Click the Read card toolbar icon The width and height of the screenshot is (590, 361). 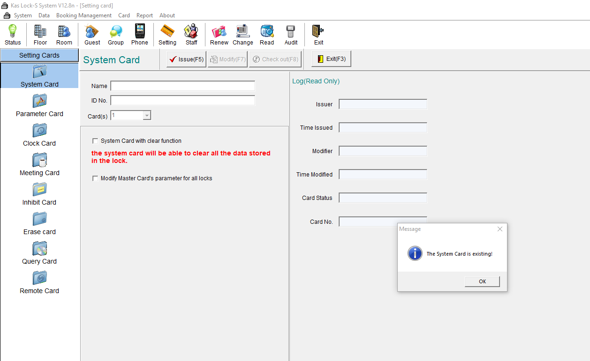(x=267, y=35)
